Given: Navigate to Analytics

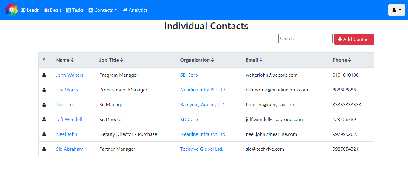Looking at the screenshot, I should point(134,10).
